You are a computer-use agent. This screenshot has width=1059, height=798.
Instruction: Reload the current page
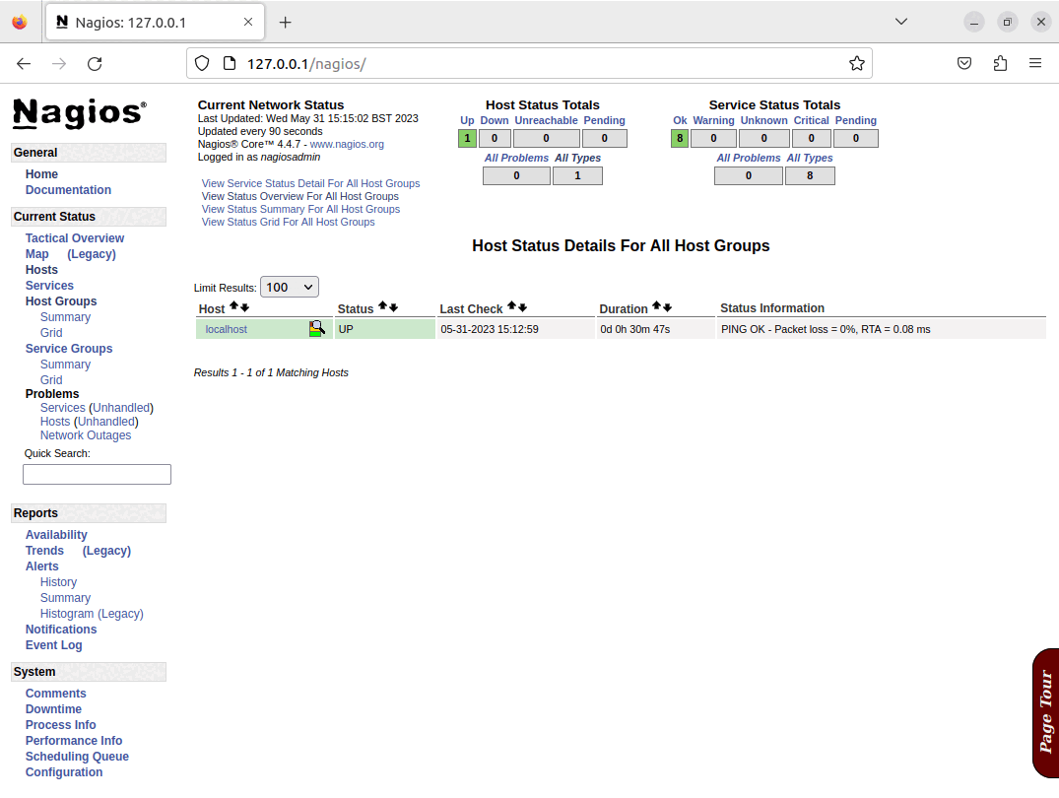point(95,63)
